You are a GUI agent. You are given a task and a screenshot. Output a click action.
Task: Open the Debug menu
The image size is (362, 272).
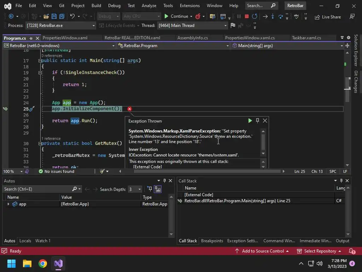pos(114,6)
